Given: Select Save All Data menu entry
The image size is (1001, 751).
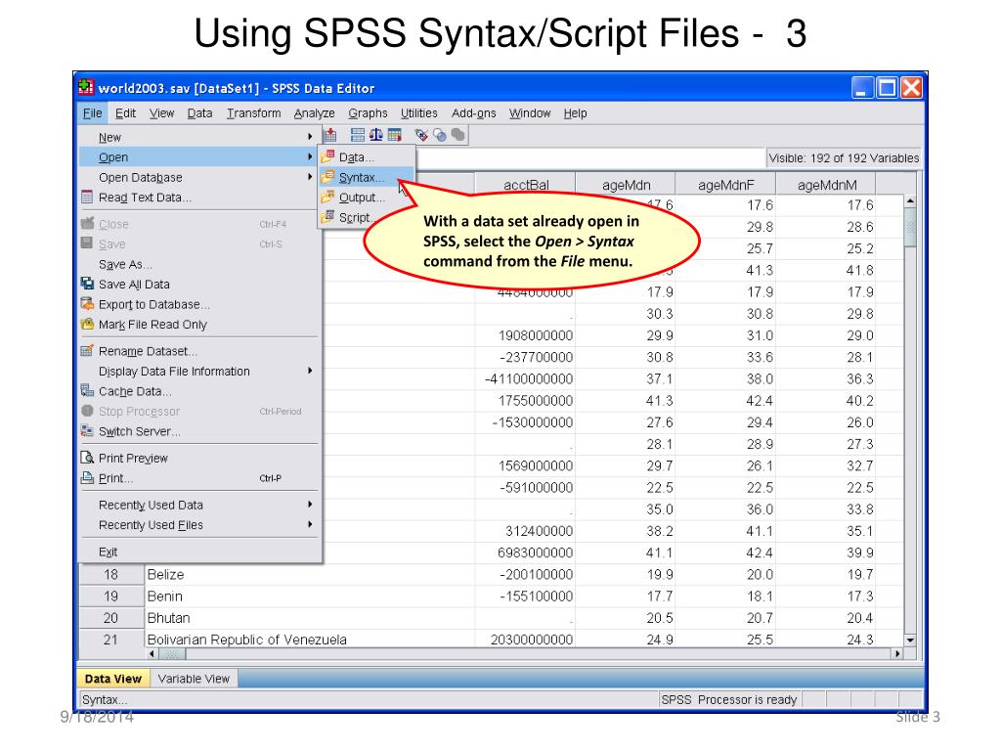Looking at the screenshot, I should pos(199,285).
